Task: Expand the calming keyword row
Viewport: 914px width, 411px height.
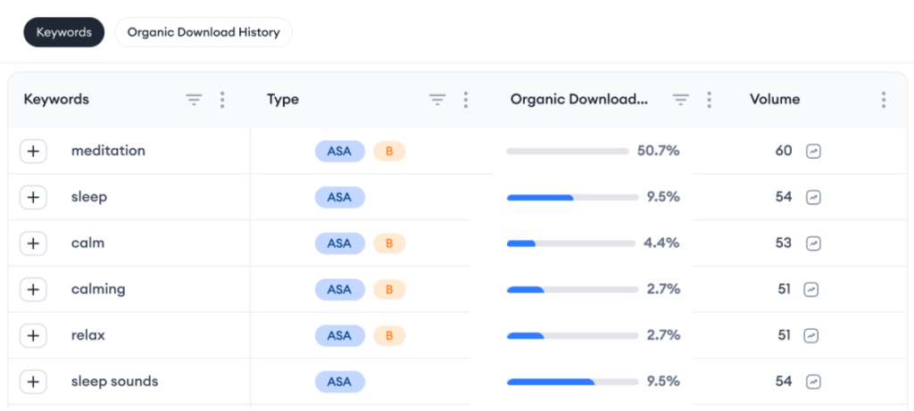Action: click(x=33, y=290)
